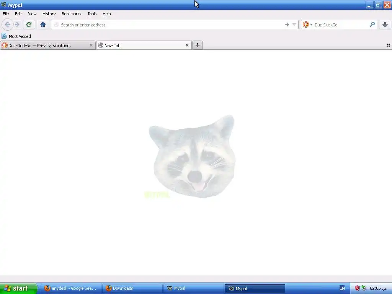This screenshot has width=392, height=294.
Task: Open the tab groups grid icon
Action: coord(388,45)
